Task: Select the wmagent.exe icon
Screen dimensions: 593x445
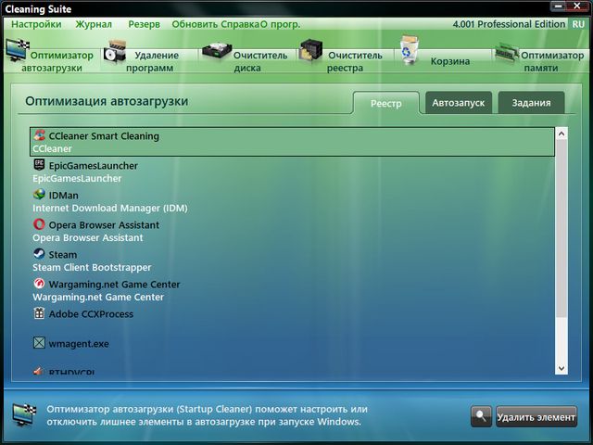Action: click(39, 343)
